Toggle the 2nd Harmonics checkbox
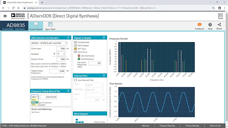Viewport: 228px width, 128px height. point(79,56)
